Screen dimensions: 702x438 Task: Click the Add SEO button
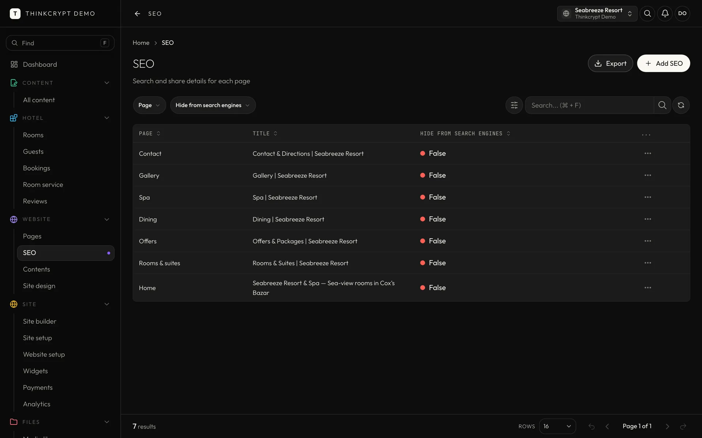[663, 64]
